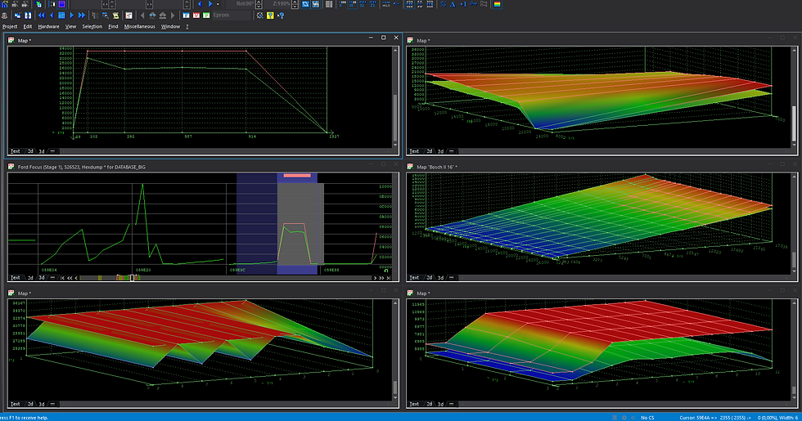This screenshot has width=802, height=421.
Task: Click the Z:100% zoom stepper arrows
Action: tap(295, 4)
